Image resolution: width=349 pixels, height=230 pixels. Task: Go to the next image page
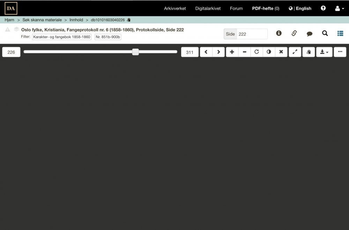pyautogui.click(x=218, y=52)
